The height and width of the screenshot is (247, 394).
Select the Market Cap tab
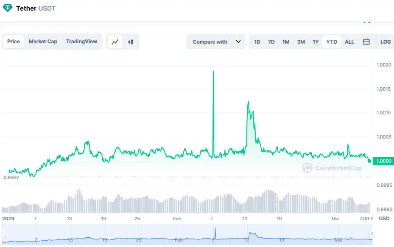[43, 42]
